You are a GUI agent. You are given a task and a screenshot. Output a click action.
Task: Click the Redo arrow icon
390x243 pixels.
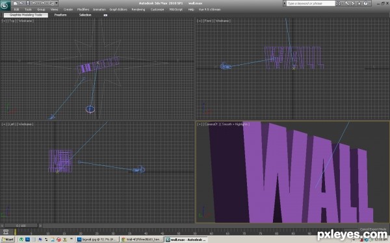(42, 3)
